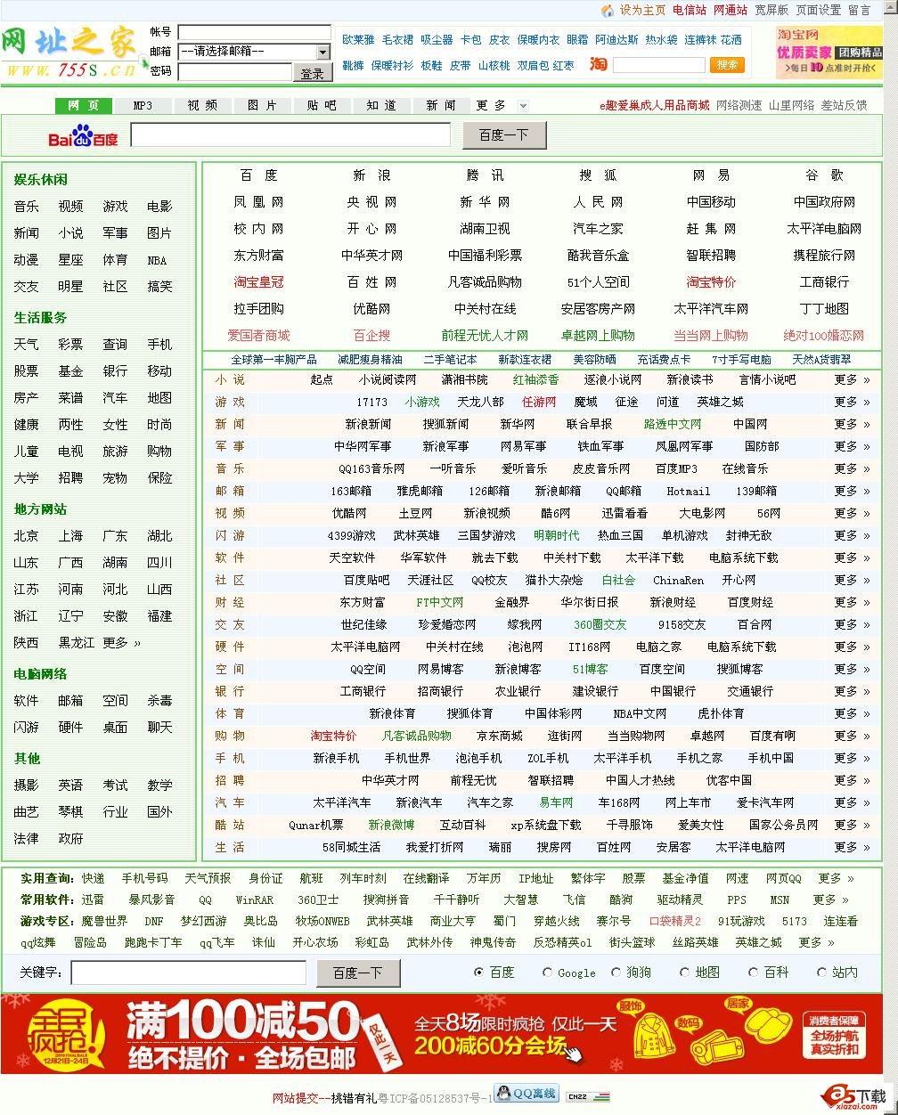Screen dimensions: 898x1115
Task: Expand 更多 in the 新闻 row
Action: coord(853,424)
